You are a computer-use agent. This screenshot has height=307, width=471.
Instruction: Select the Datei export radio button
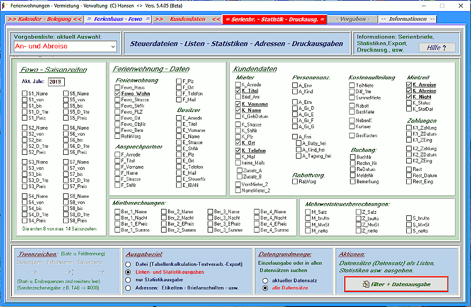(127, 264)
